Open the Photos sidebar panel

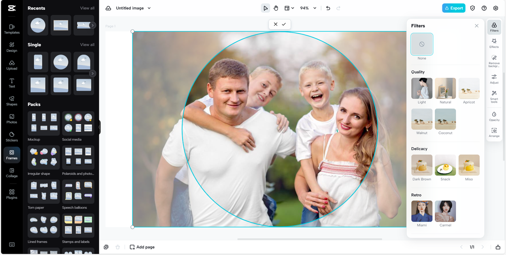pos(12,119)
